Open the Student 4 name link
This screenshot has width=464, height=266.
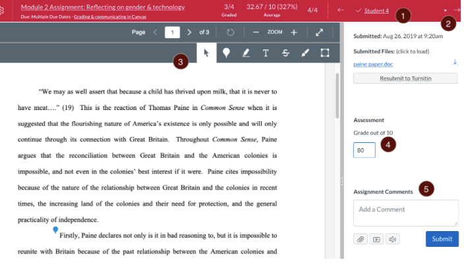(376, 11)
